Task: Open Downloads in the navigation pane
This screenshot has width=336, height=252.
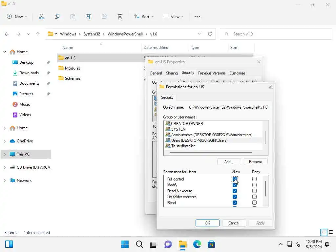Action: 29,73
